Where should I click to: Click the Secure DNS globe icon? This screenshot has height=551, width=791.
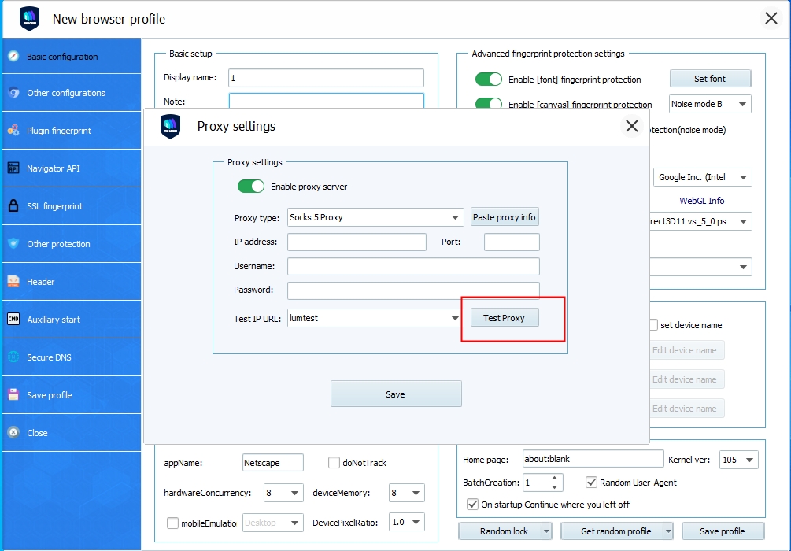coord(13,357)
